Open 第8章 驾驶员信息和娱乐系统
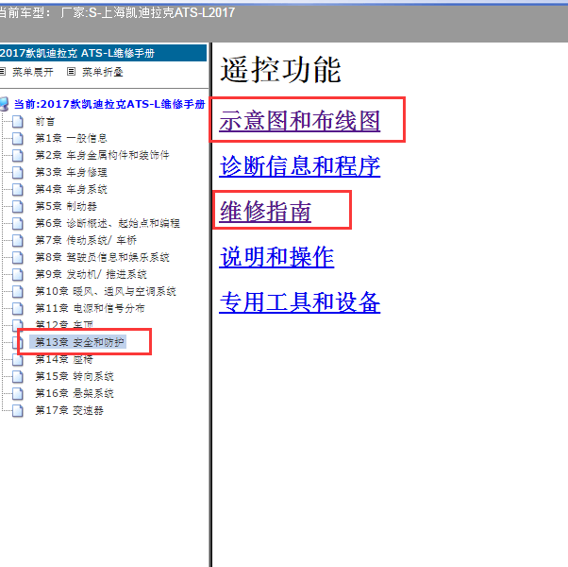Screen dimensions: 568x567 click(x=102, y=257)
